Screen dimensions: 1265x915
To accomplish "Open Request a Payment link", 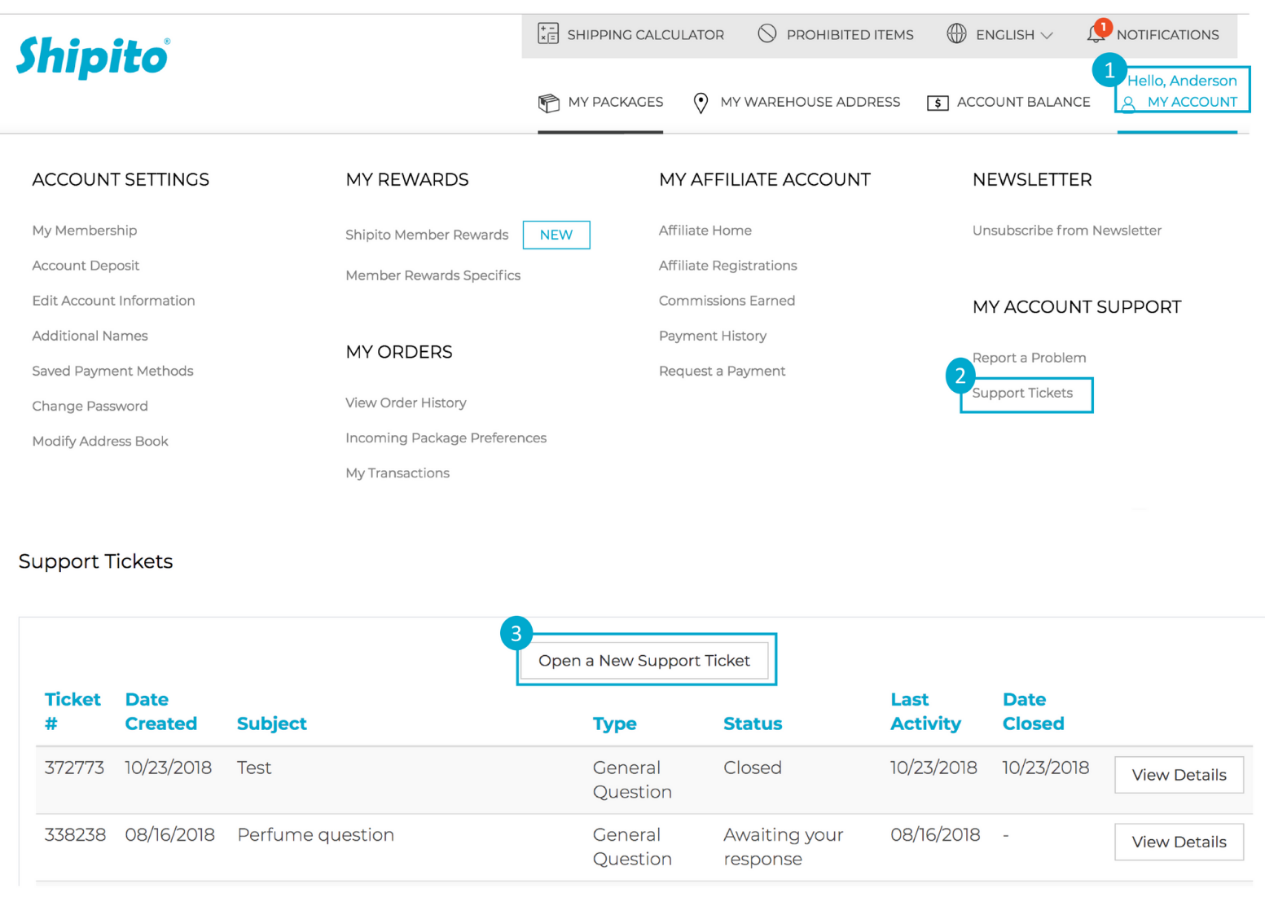I will (722, 371).
